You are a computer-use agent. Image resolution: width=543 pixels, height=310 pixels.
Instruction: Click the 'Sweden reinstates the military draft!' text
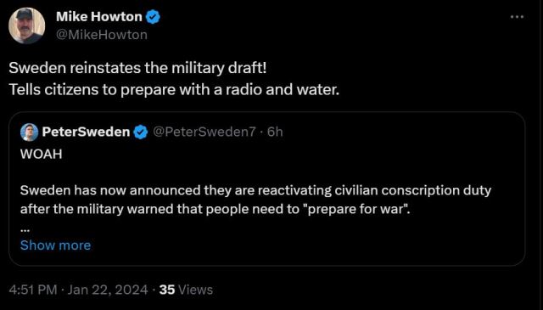click(137, 68)
